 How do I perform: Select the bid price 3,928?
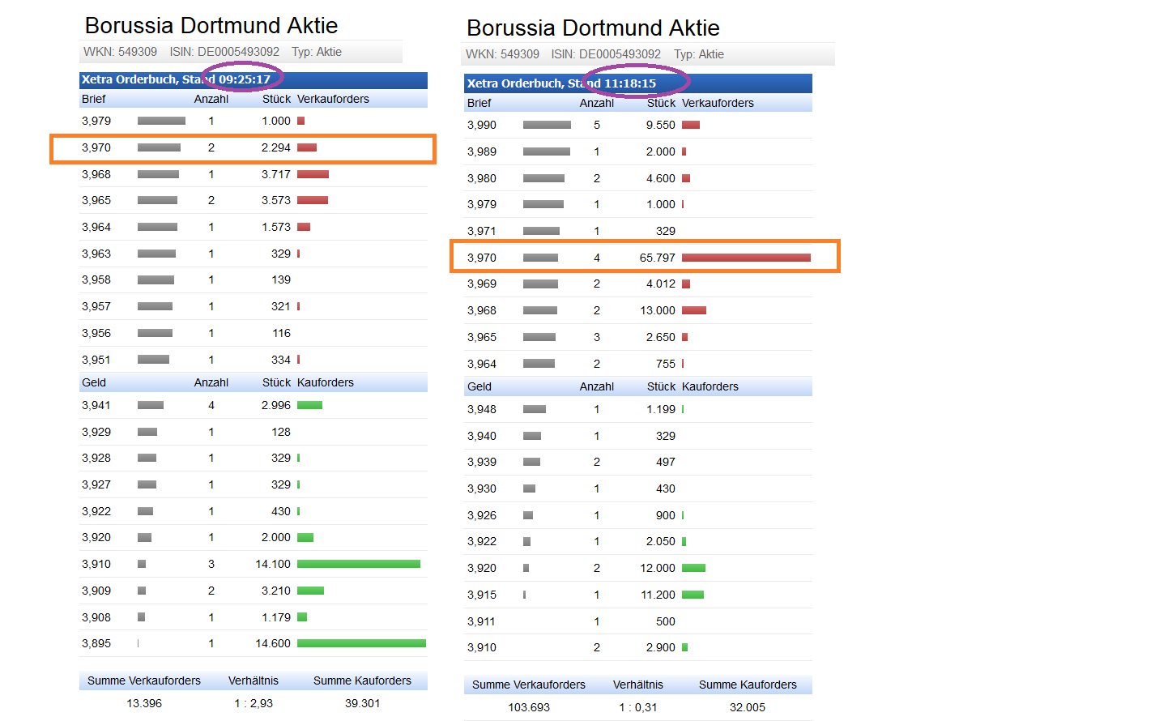point(96,458)
